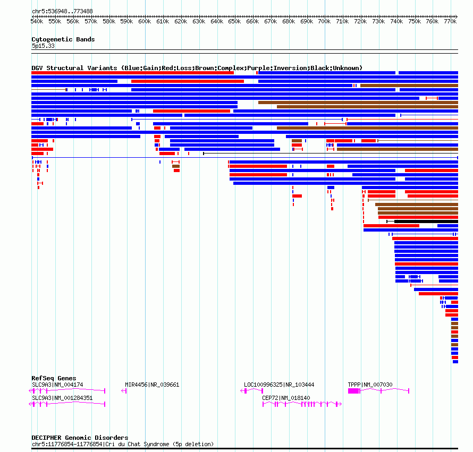The height and width of the screenshot is (452, 473).
Task: Open the DECIPHER Genomic Disorders track title
Action: pyautogui.click(x=80, y=438)
